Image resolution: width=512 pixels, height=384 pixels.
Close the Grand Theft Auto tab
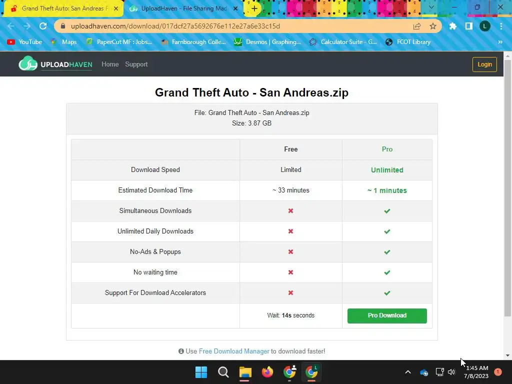[x=116, y=8]
